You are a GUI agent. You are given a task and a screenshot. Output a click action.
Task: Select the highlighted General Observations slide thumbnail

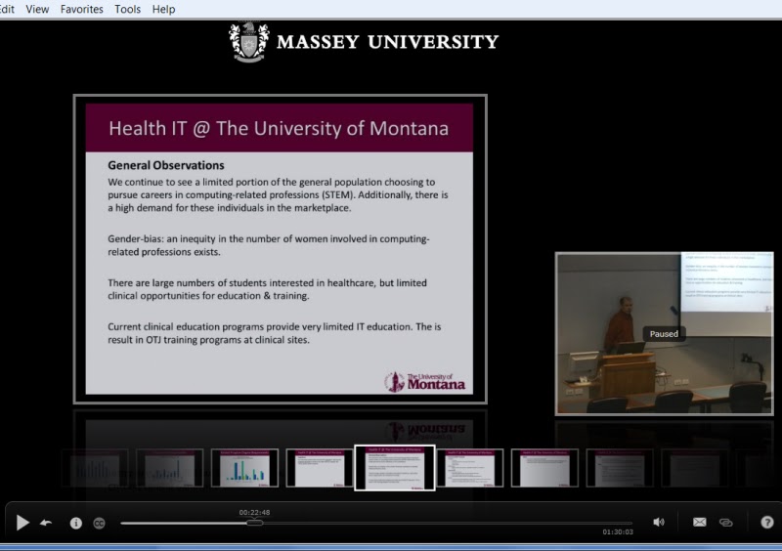[395, 468]
